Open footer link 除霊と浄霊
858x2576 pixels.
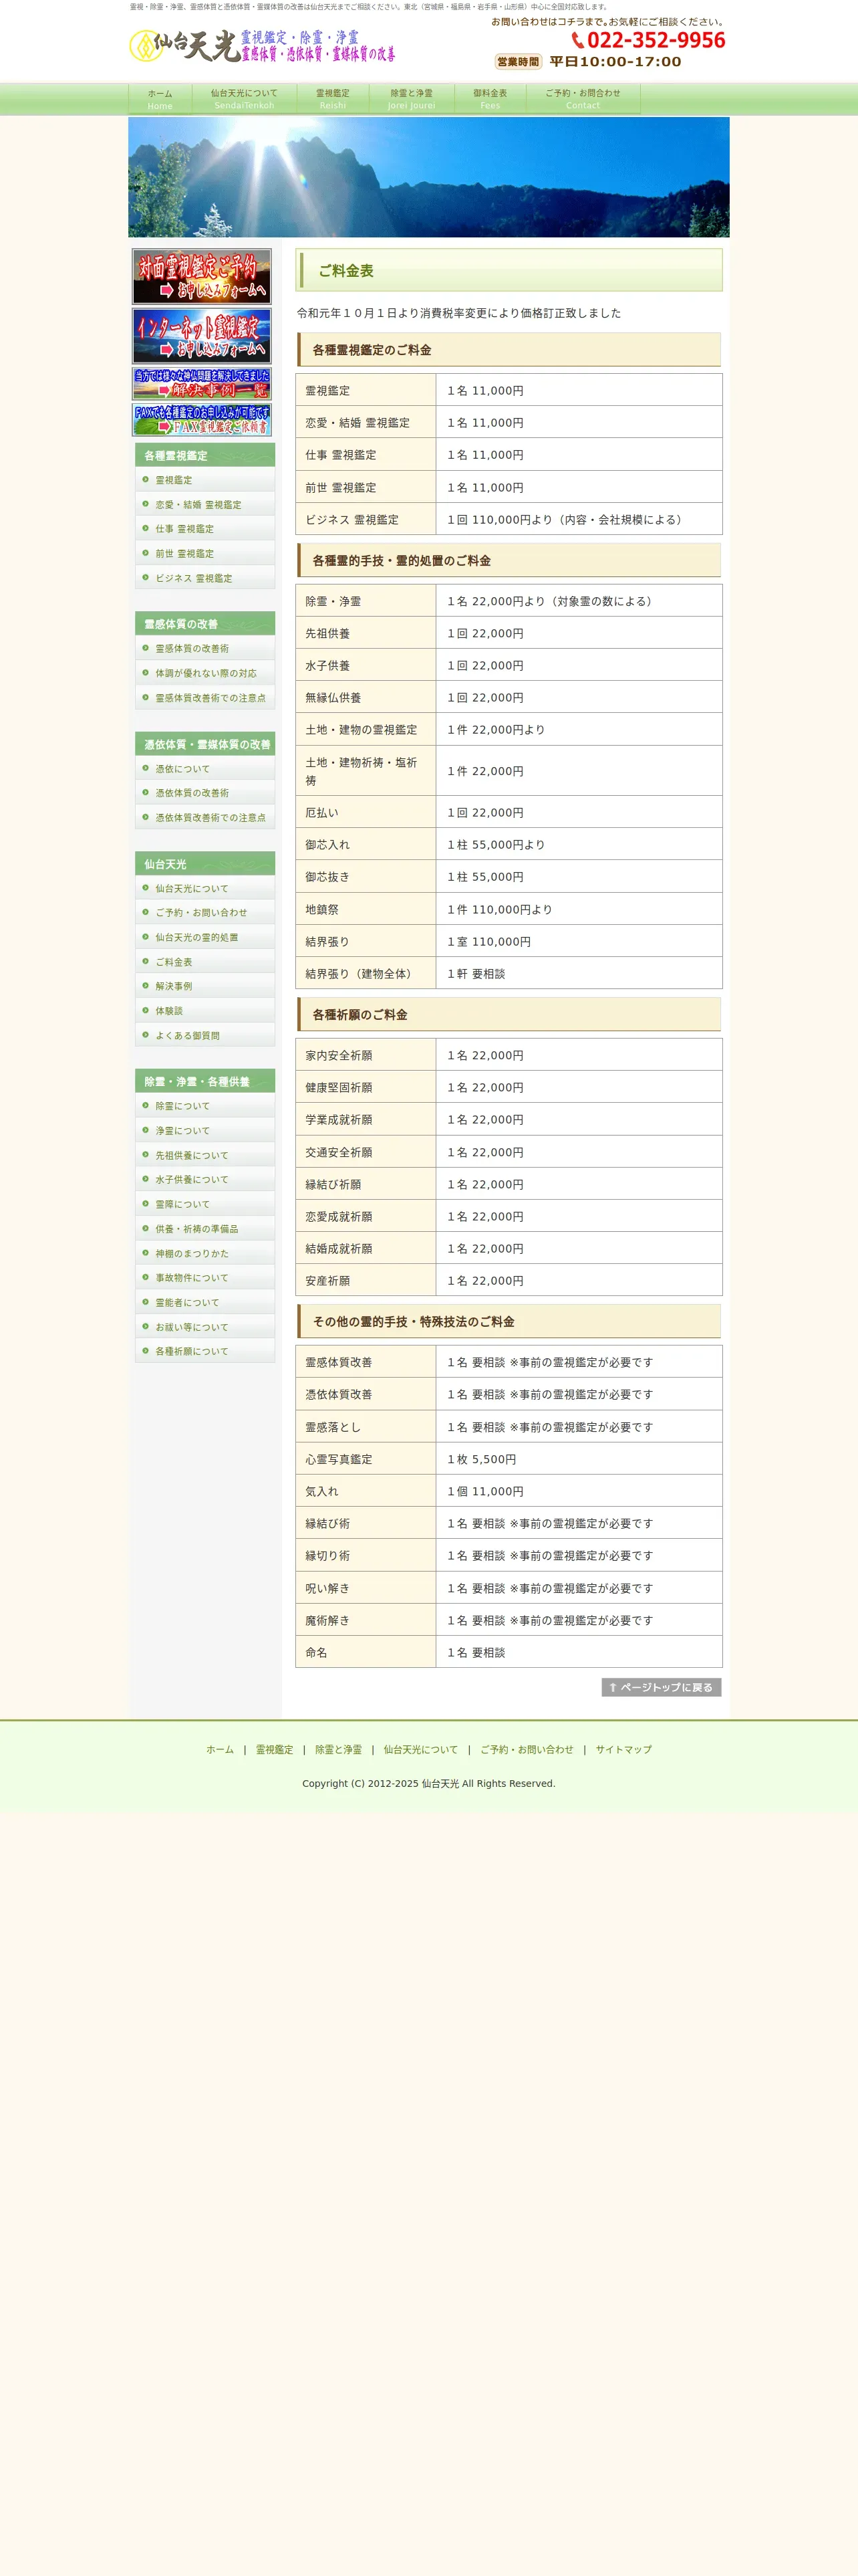(339, 1749)
